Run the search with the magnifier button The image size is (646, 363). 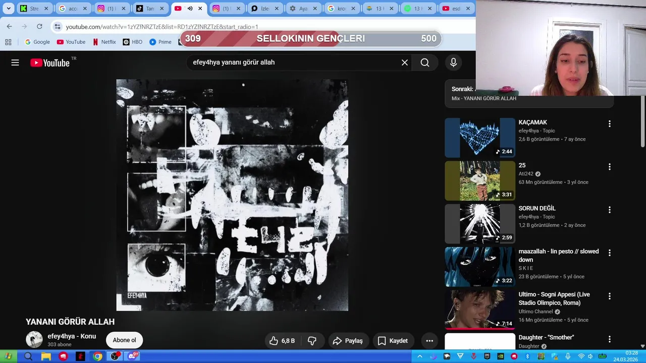(425, 63)
